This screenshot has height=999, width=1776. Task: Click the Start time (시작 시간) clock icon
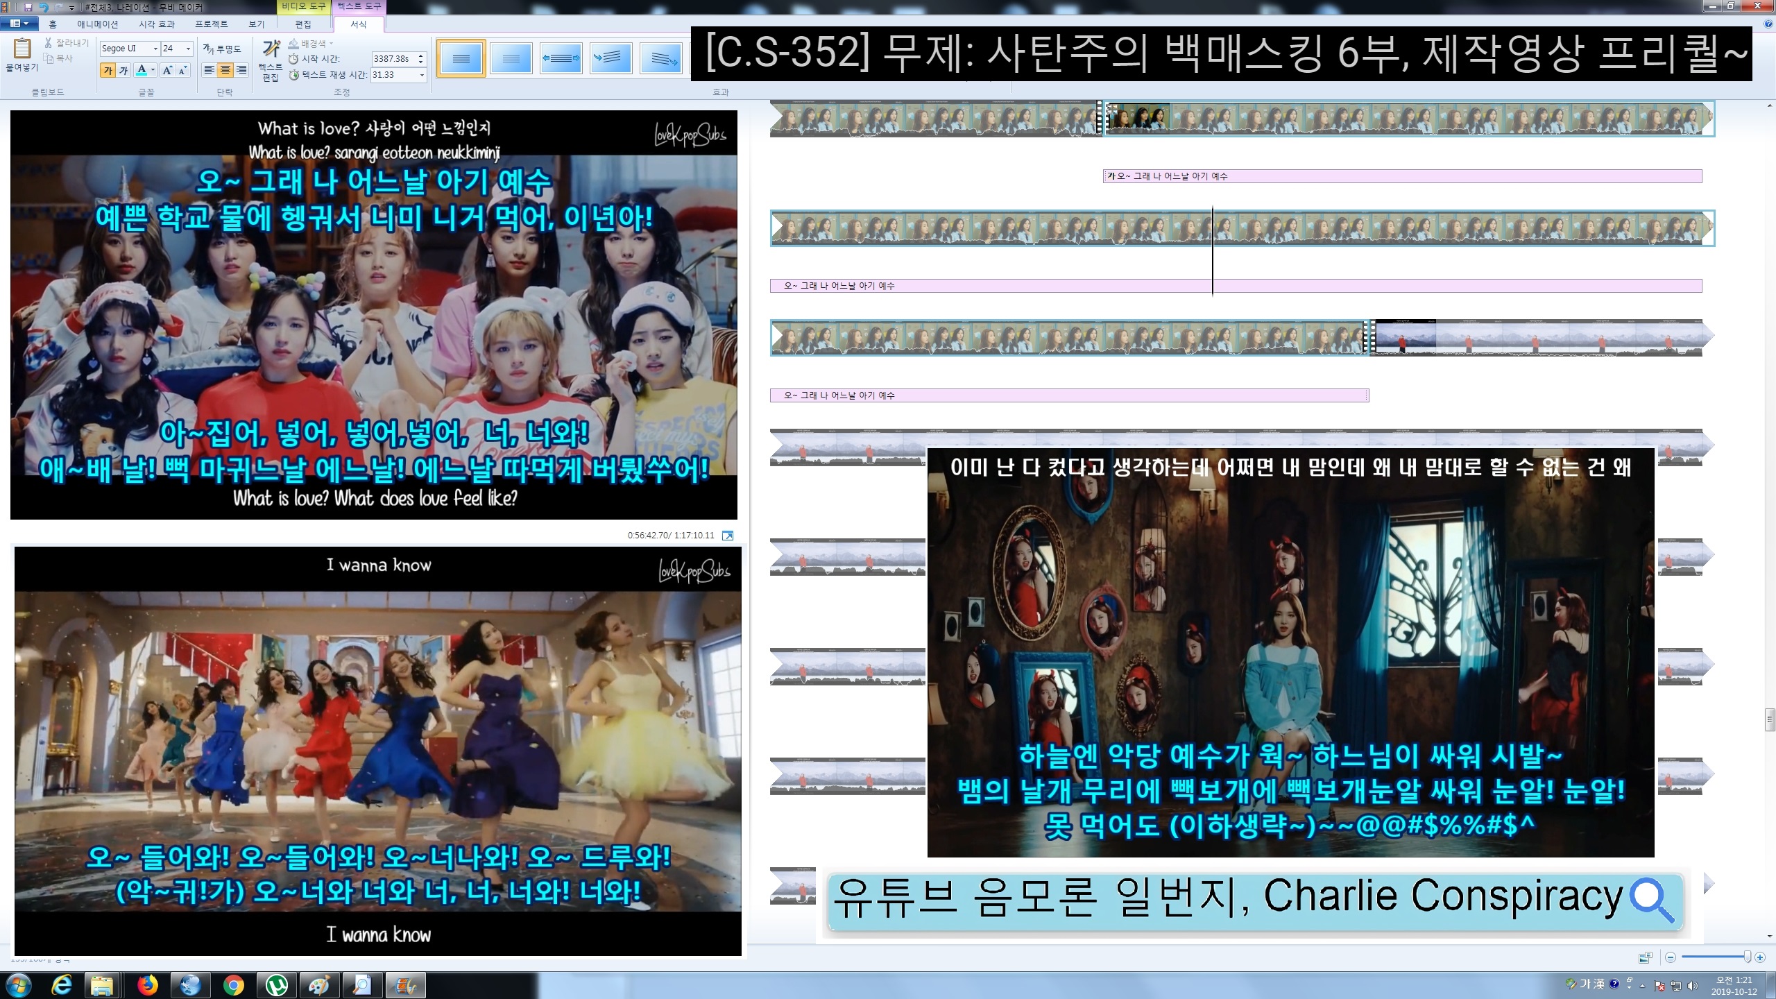(293, 59)
